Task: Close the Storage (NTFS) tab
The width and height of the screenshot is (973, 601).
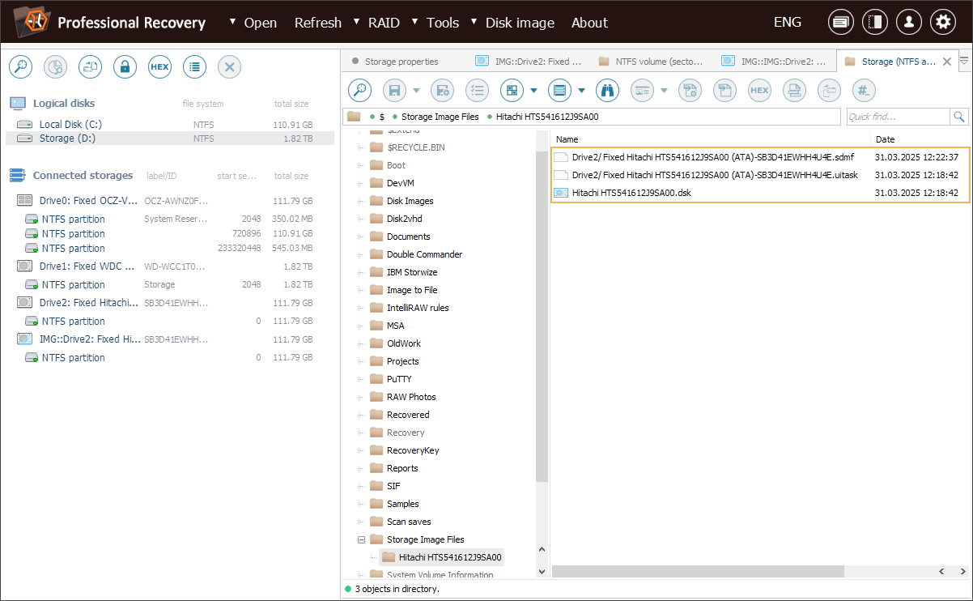Action: click(946, 62)
